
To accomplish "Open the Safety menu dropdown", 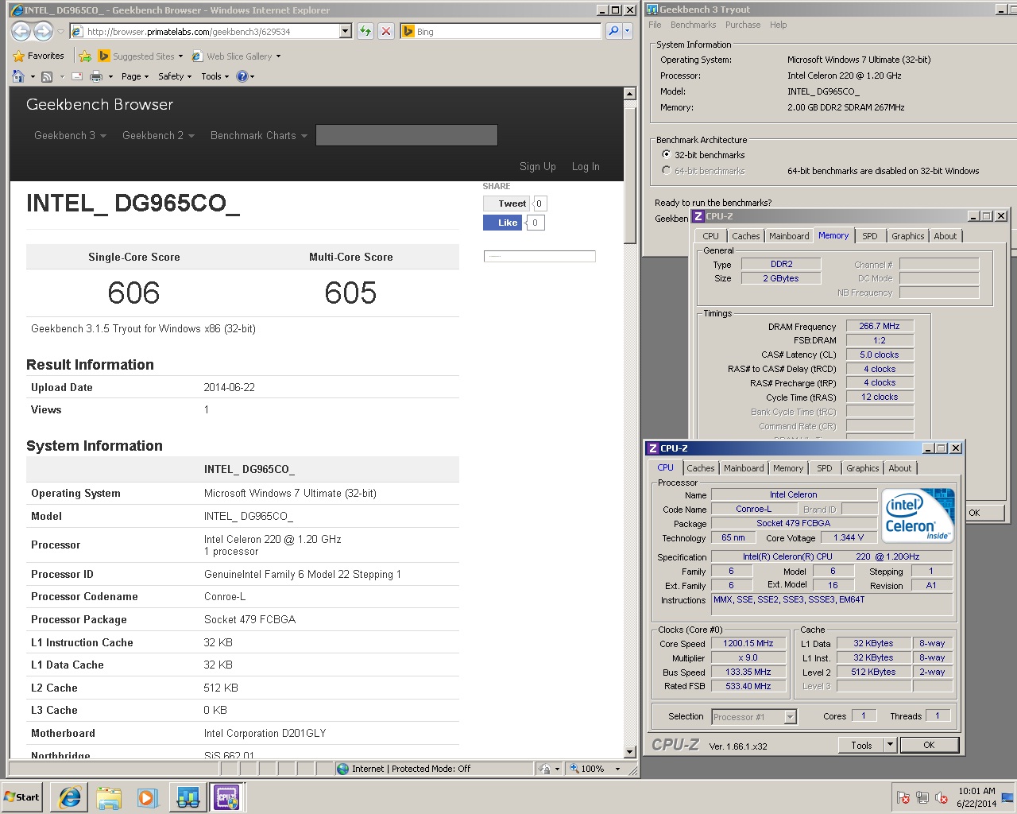I will coord(175,76).
